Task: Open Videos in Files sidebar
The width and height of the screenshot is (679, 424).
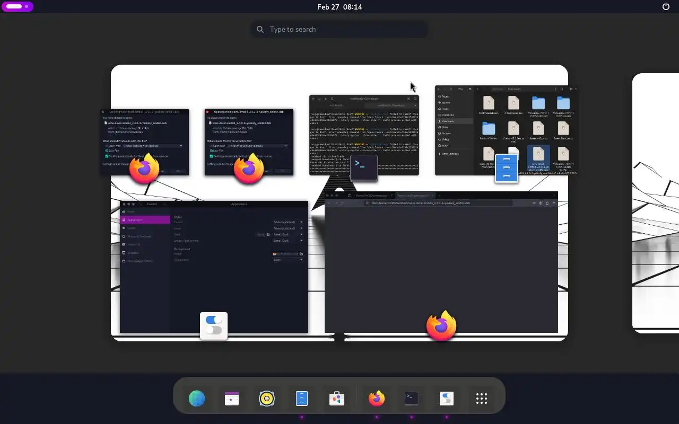Action: coord(454,139)
